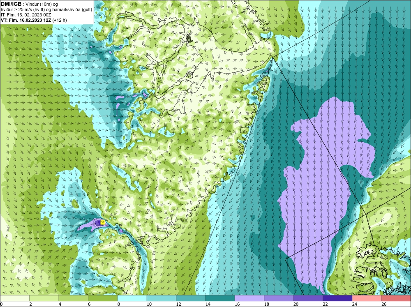Click the 'DMI/IGB' title text
The width and height of the screenshot is (411, 307).
pos(11,4)
